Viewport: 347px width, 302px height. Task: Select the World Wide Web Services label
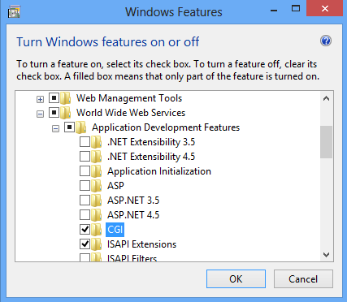tap(131, 113)
